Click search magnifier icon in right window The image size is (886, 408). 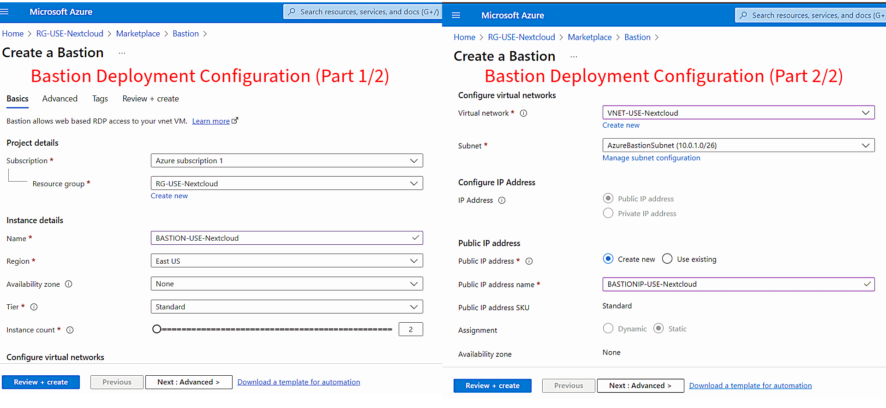tap(743, 15)
